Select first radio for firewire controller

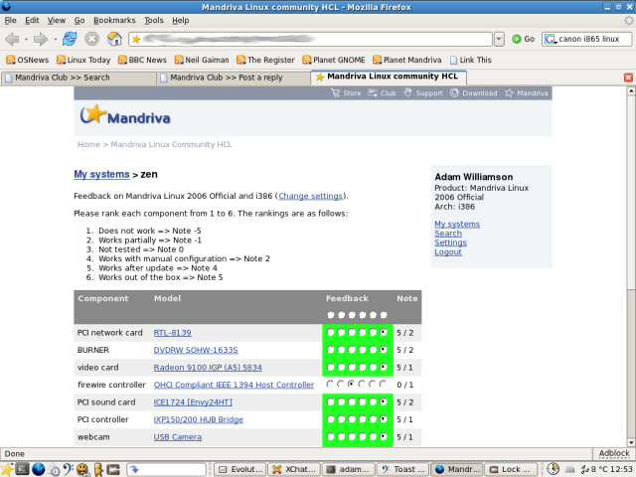[330, 384]
